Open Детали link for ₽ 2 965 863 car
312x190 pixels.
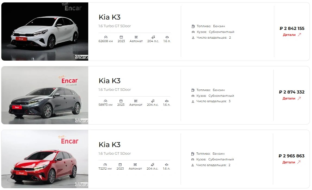point(289,162)
